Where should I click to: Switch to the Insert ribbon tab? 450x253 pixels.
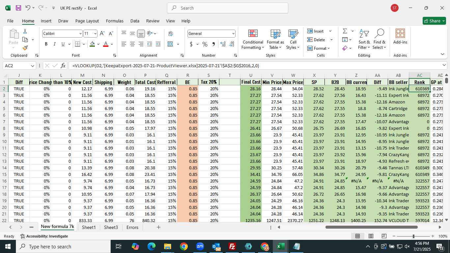click(46, 21)
